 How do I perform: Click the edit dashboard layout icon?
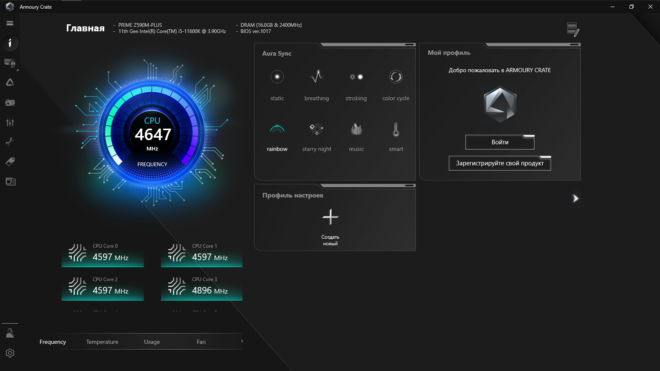pyautogui.click(x=573, y=29)
